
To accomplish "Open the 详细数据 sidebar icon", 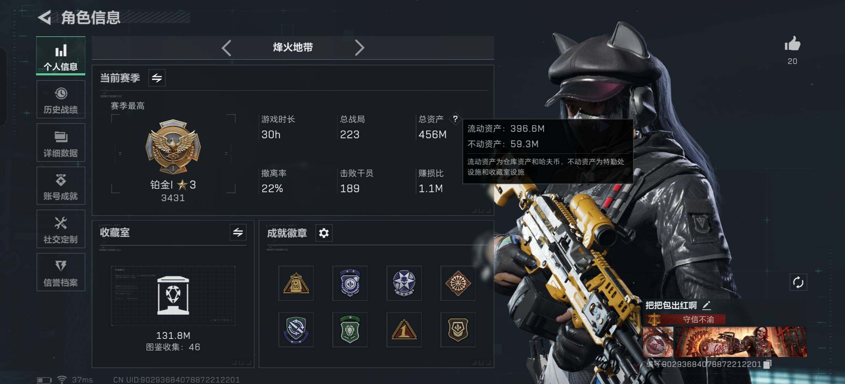I will pyautogui.click(x=61, y=143).
